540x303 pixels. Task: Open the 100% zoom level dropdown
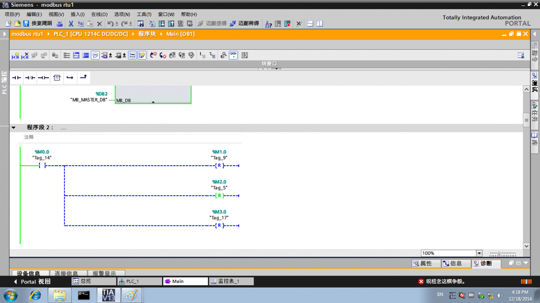(x=479, y=253)
